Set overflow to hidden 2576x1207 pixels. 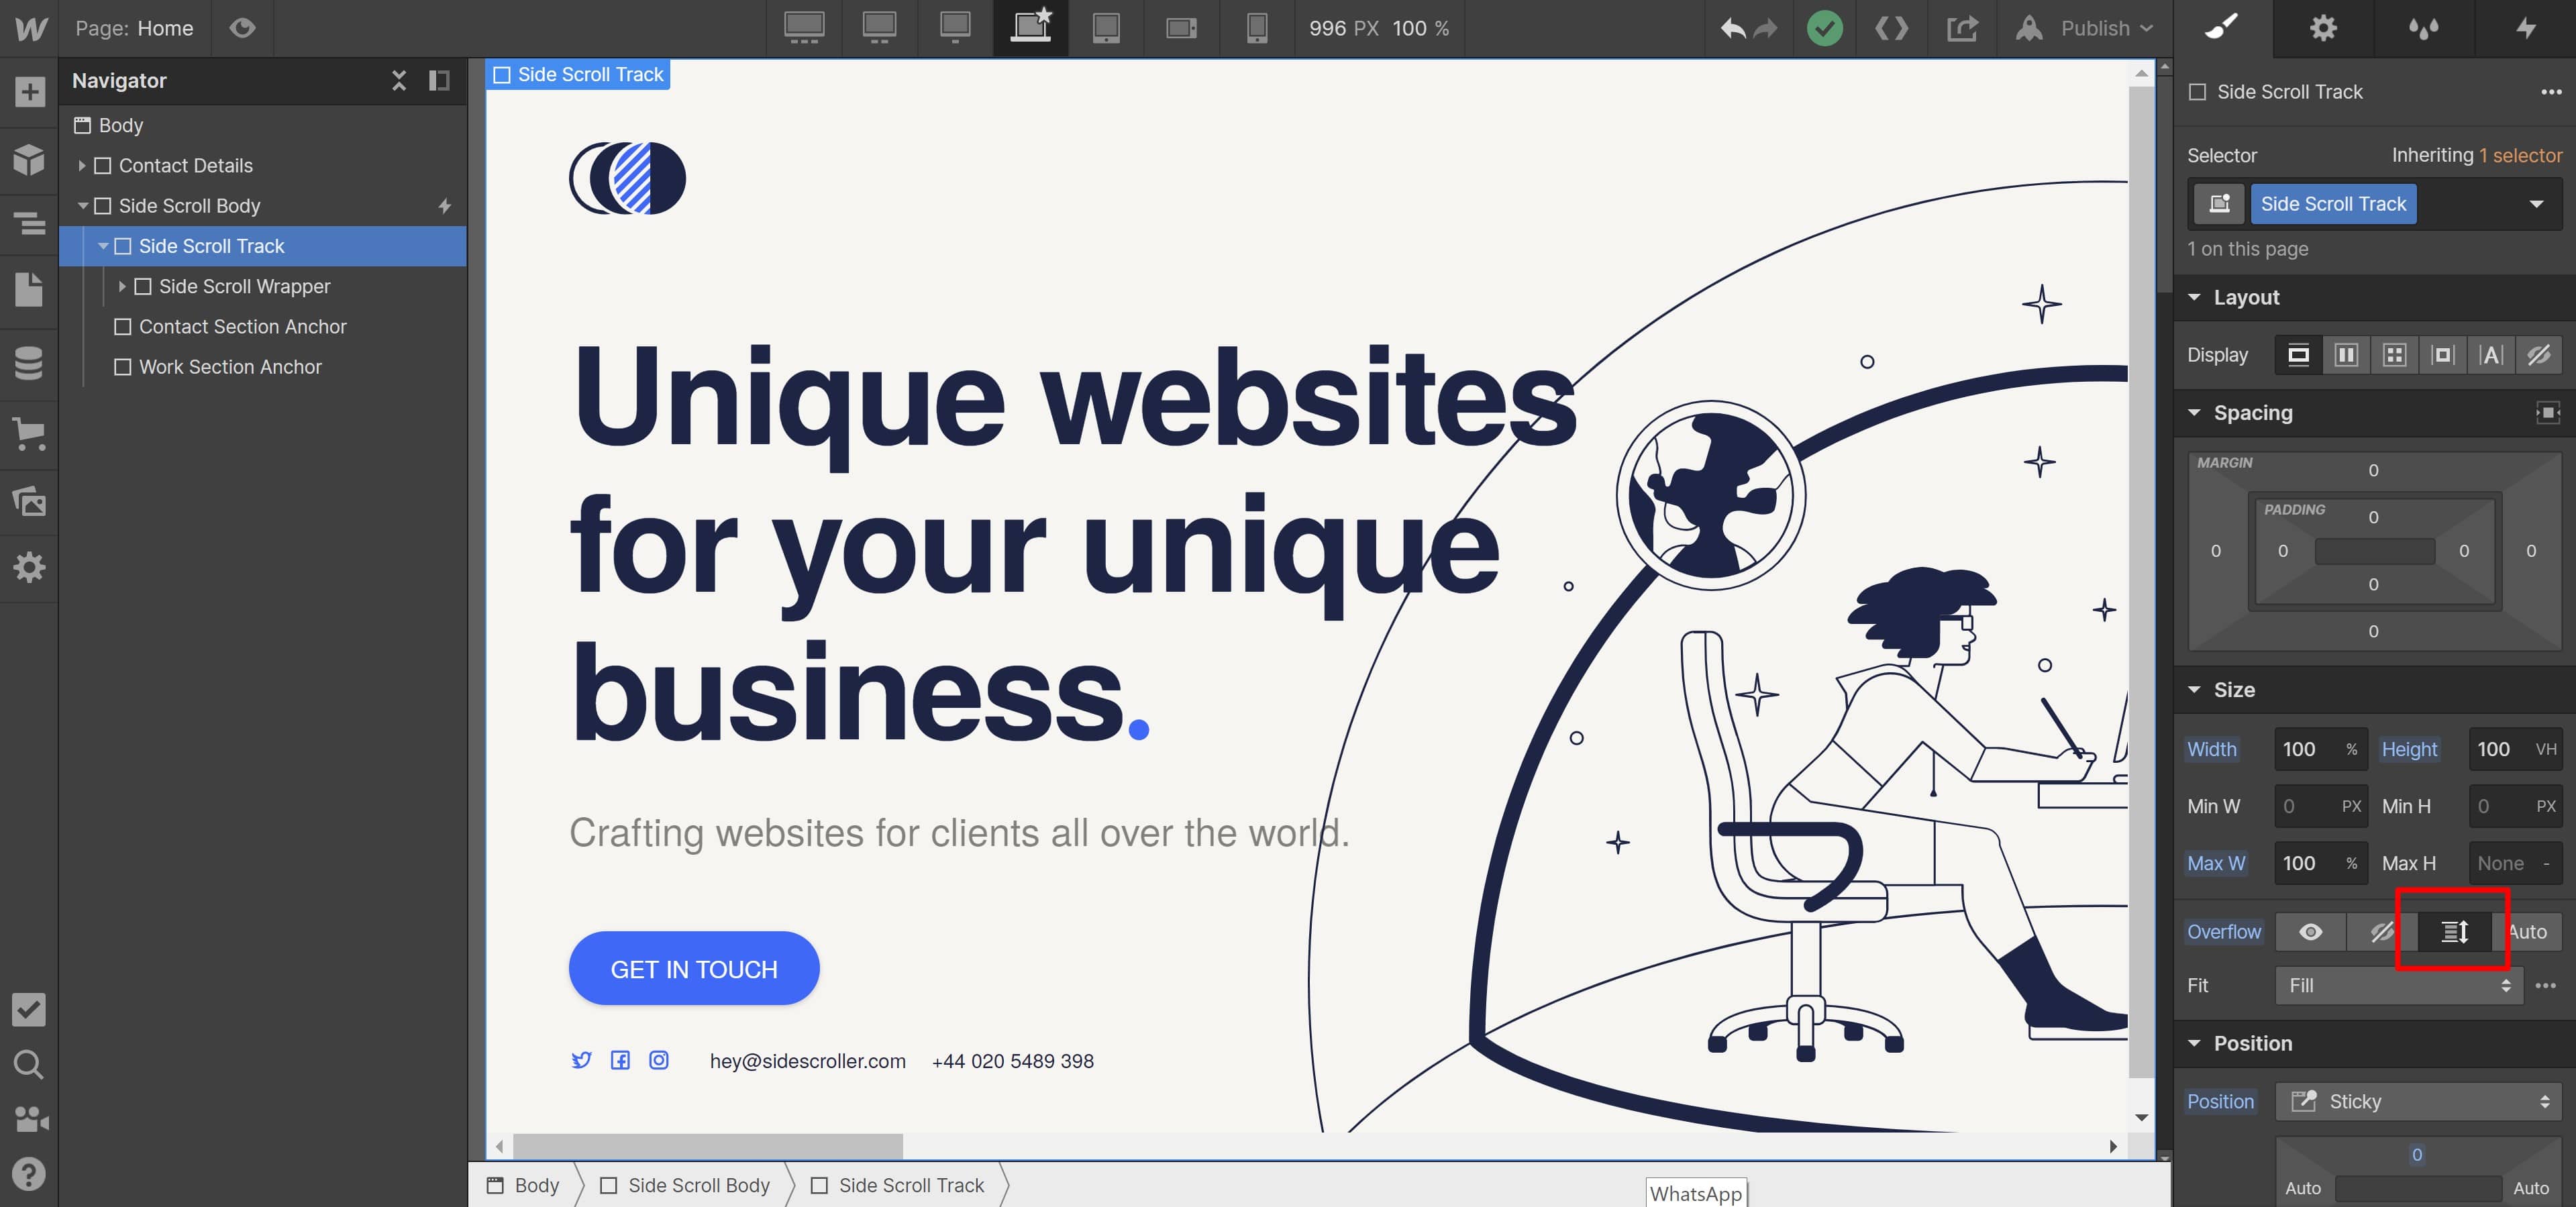2382,931
